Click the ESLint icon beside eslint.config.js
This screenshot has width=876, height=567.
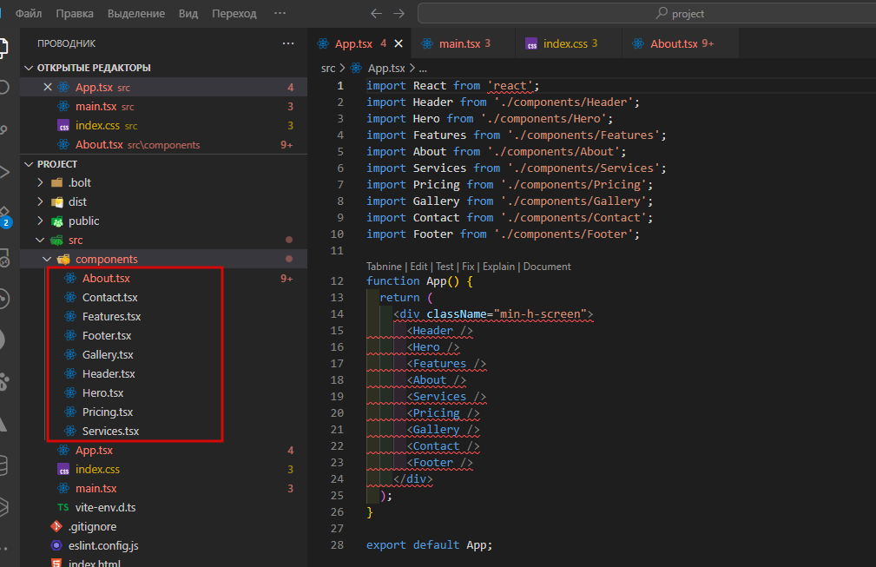point(56,546)
